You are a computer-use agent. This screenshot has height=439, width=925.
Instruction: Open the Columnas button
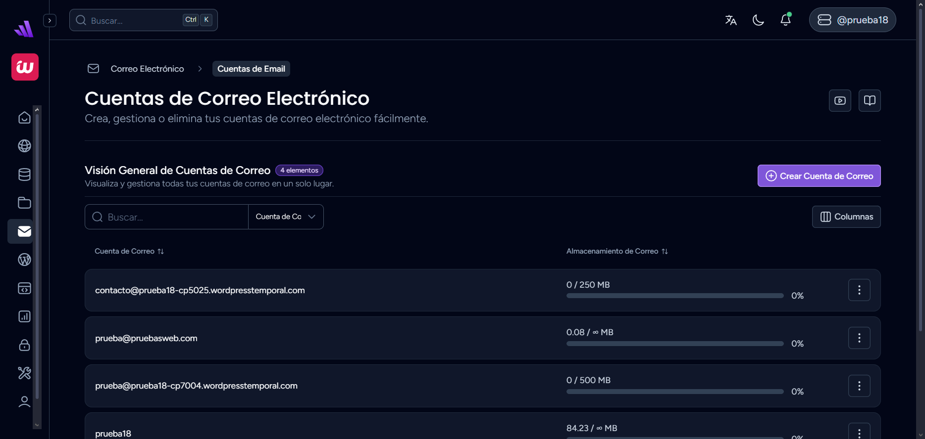click(846, 217)
